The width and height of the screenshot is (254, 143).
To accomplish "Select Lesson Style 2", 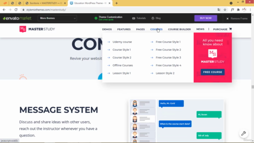I will [x=165, y=73].
